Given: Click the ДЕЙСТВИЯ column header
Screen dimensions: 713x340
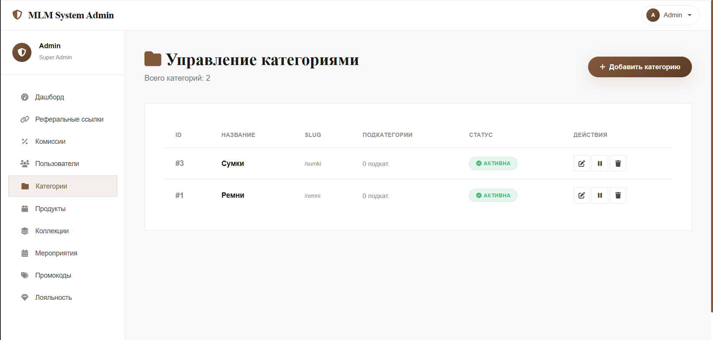Looking at the screenshot, I should pyautogui.click(x=590, y=135).
